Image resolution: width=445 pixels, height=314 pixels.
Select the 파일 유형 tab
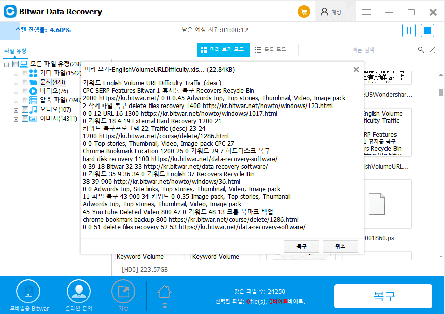click(15, 51)
